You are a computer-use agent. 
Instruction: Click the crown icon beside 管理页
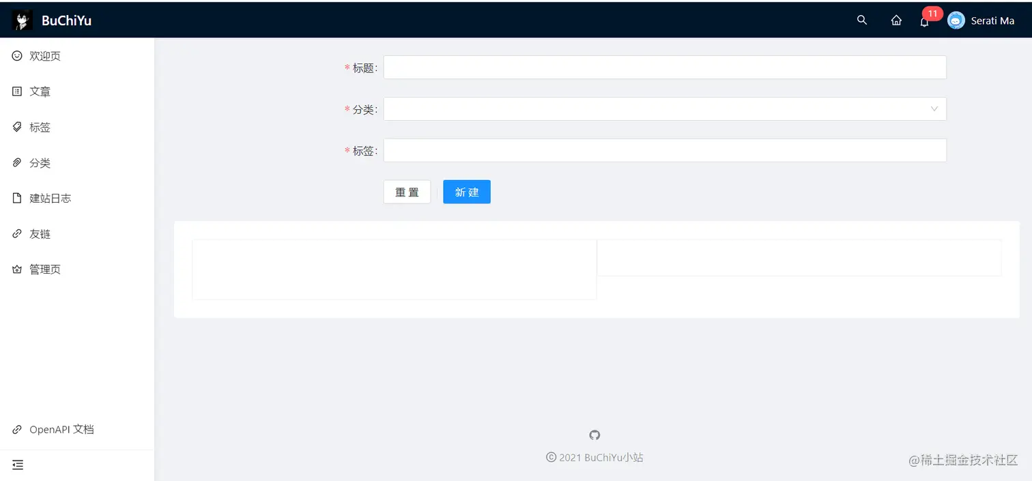tap(18, 269)
